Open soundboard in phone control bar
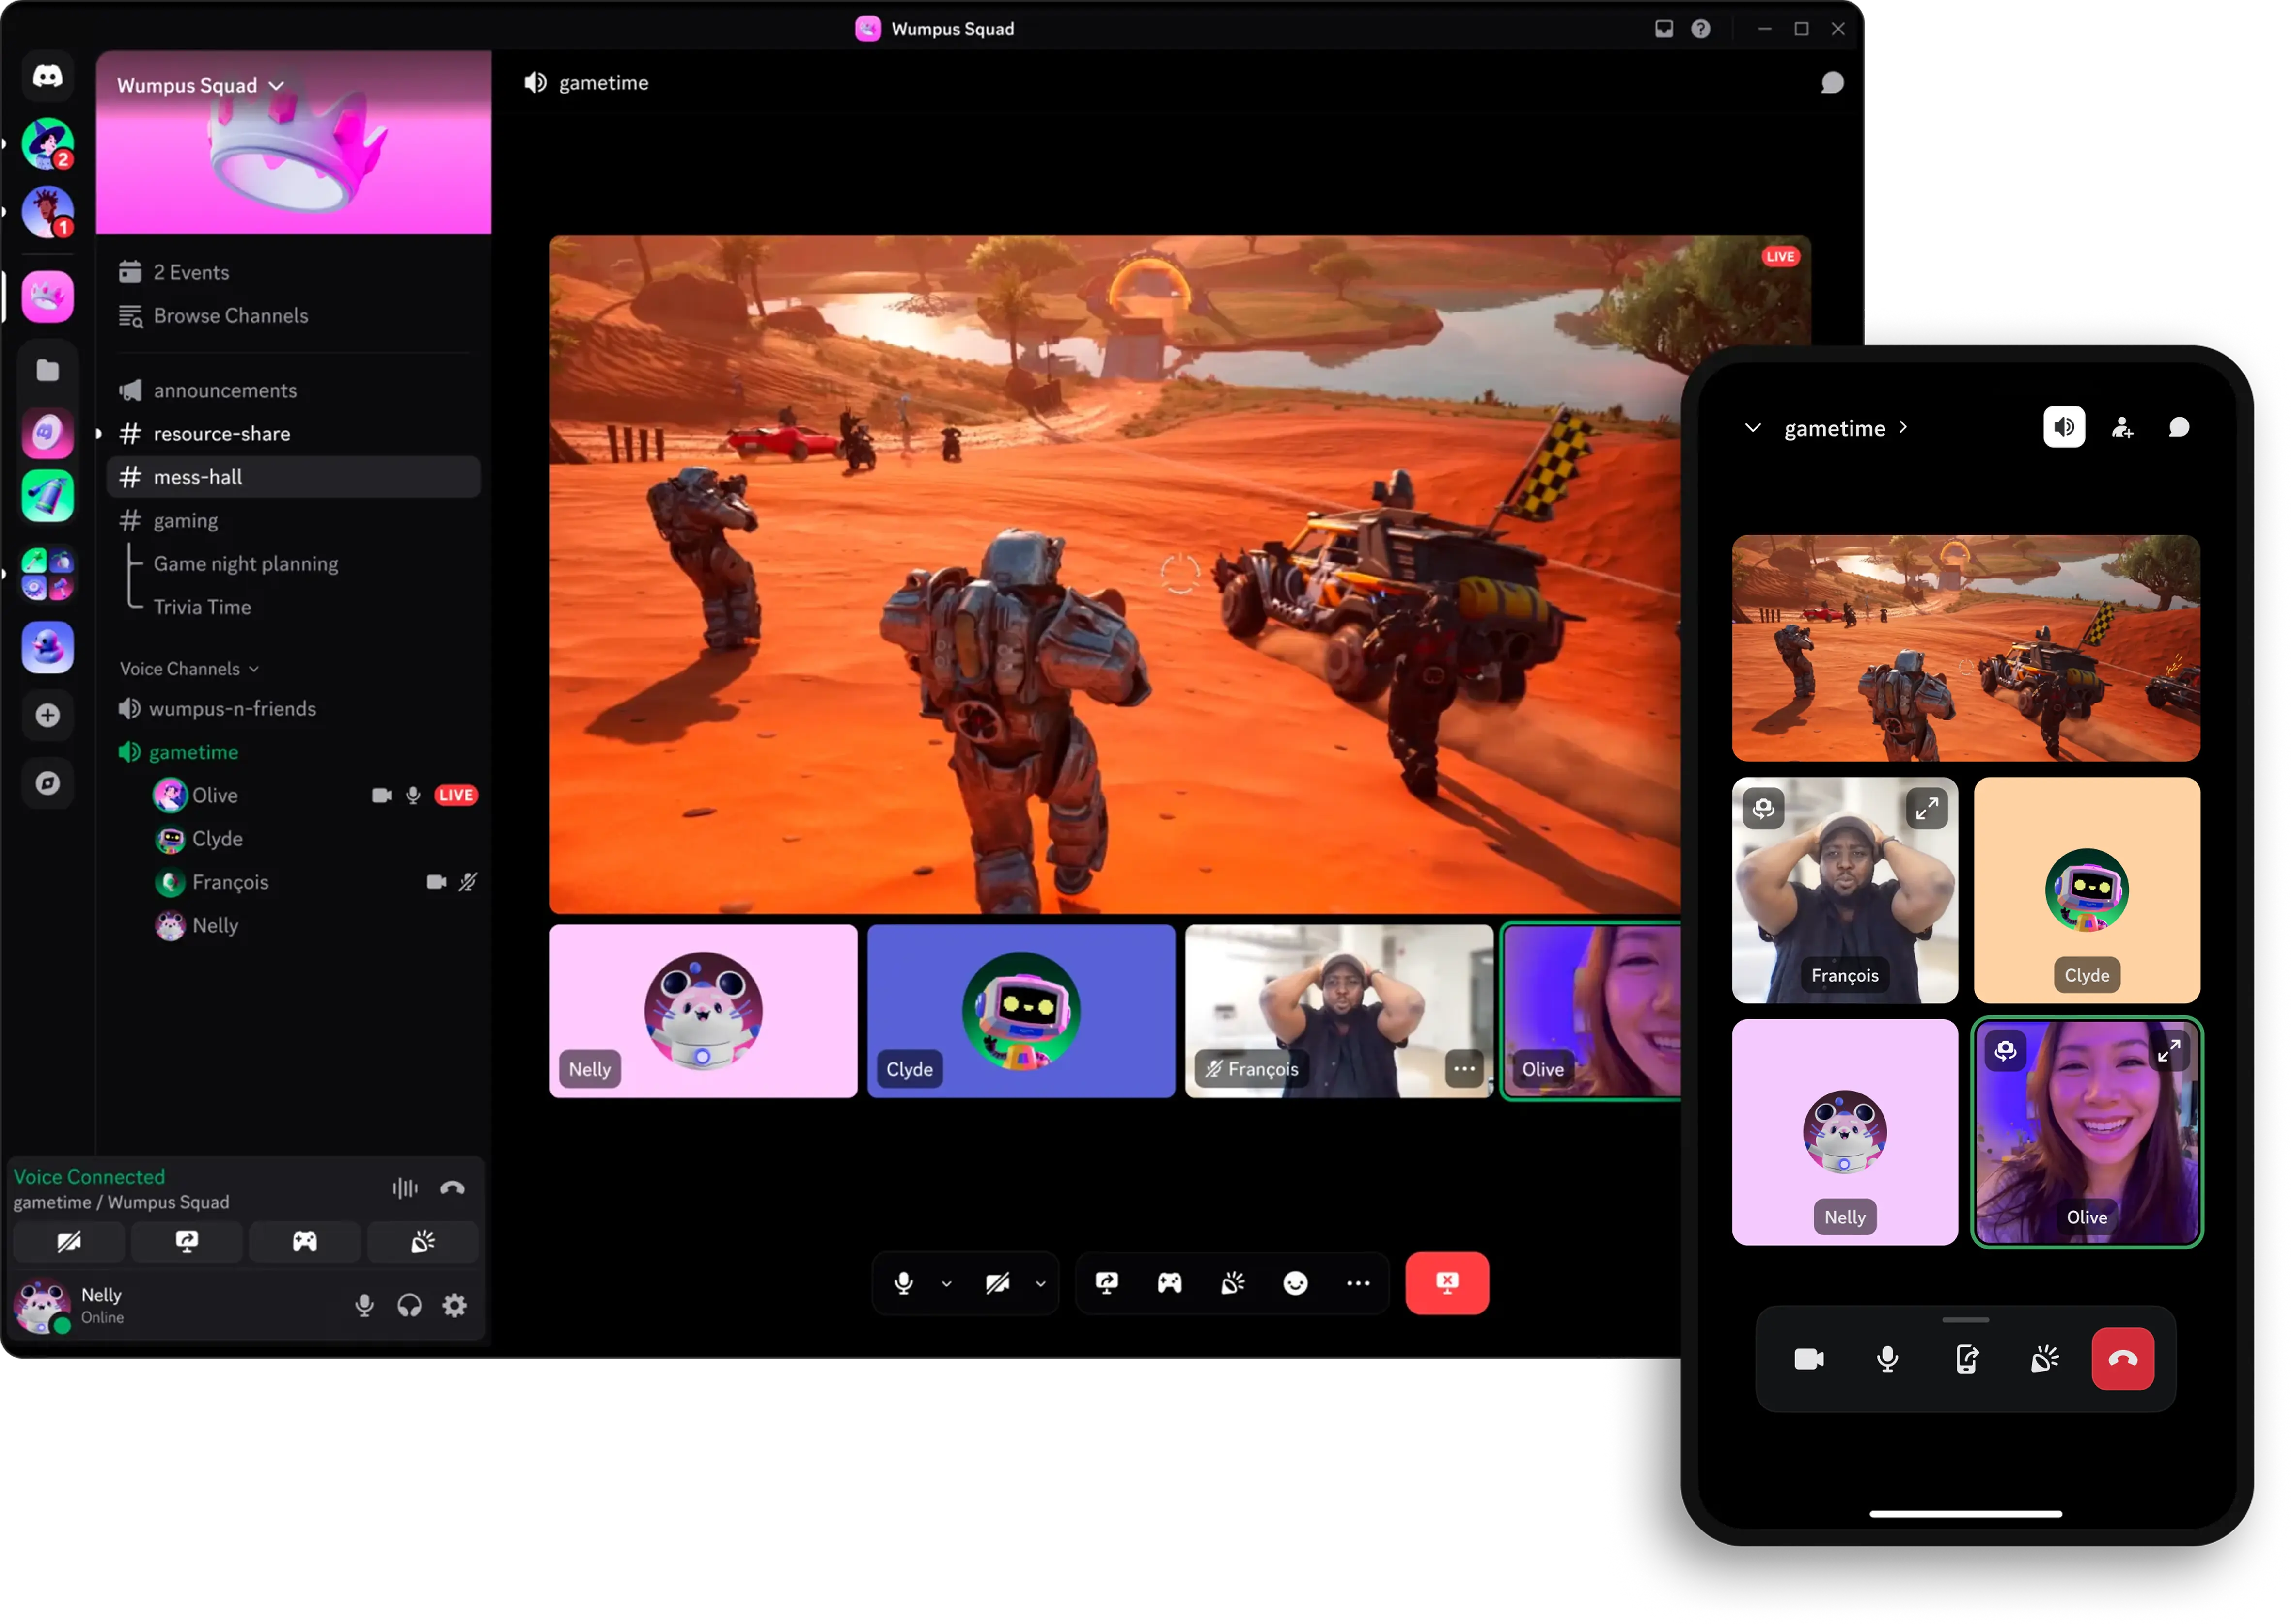Screen dimensions: 2292x1624 [x=2045, y=1359]
